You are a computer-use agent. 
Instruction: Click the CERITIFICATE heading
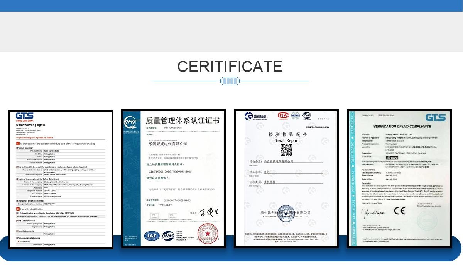(230, 67)
